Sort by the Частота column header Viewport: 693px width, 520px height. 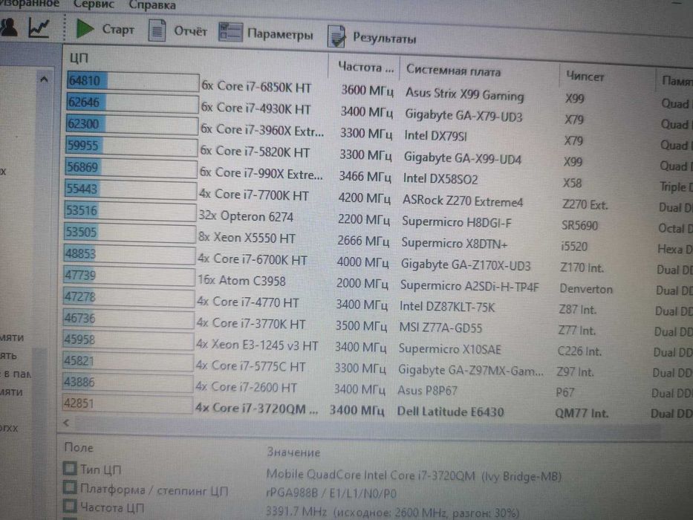tap(365, 67)
